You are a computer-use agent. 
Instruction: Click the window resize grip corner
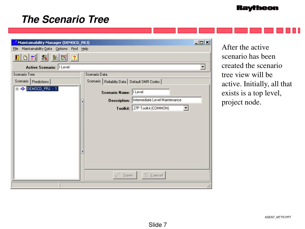tap(209, 186)
